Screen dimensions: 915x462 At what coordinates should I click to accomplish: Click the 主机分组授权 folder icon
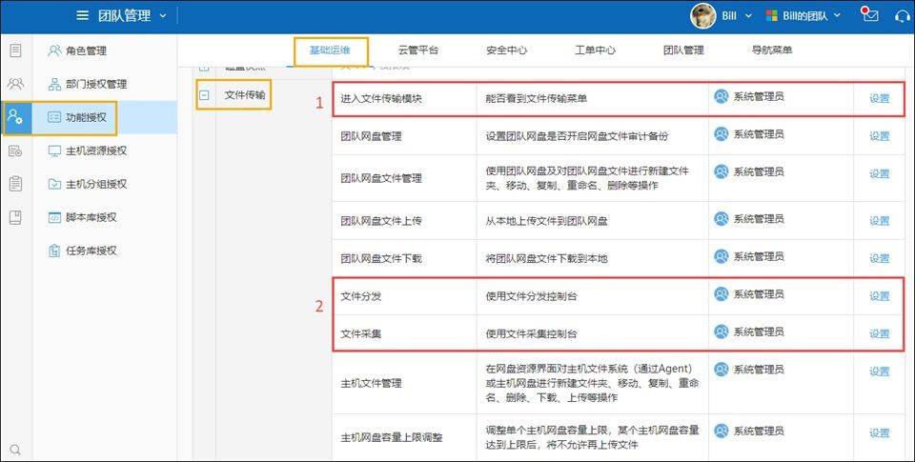(x=54, y=184)
